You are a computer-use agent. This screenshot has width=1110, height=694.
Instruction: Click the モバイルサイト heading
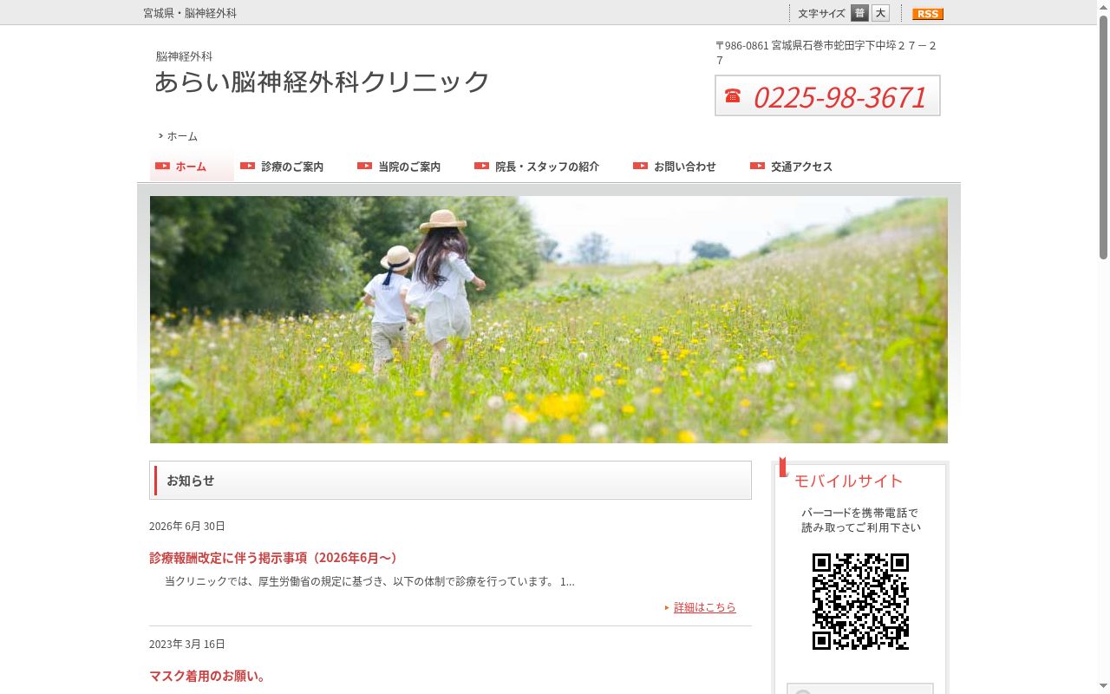pos(848,481)
